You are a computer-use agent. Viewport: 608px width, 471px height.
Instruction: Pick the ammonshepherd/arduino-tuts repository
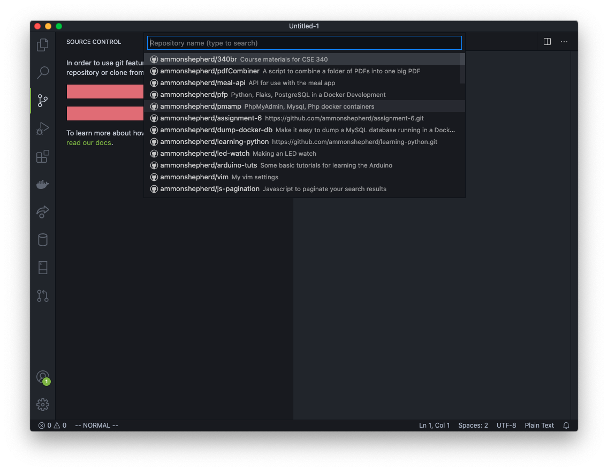tap(305, 165)
